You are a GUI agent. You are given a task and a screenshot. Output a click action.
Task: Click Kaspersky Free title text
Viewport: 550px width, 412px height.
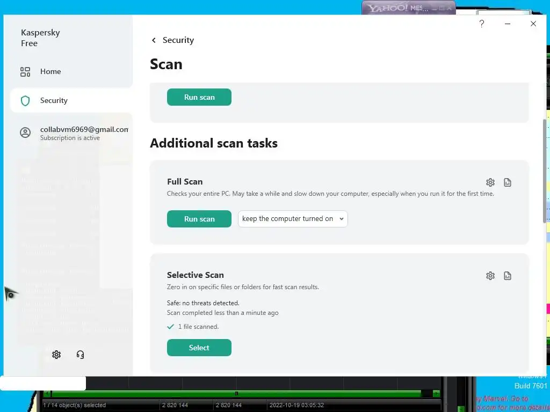tap(40, 38)
